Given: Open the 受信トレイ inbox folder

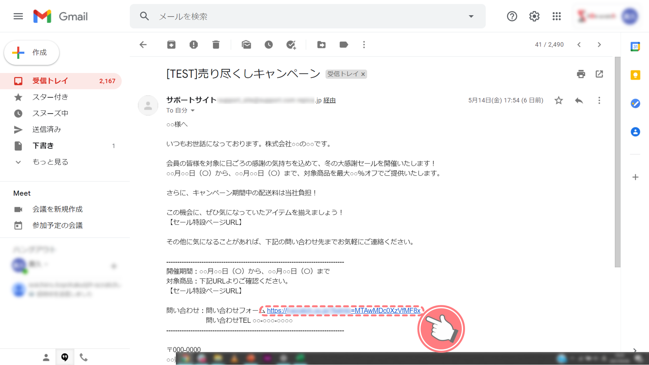Looking at the screenshot, I should point(61,81).
